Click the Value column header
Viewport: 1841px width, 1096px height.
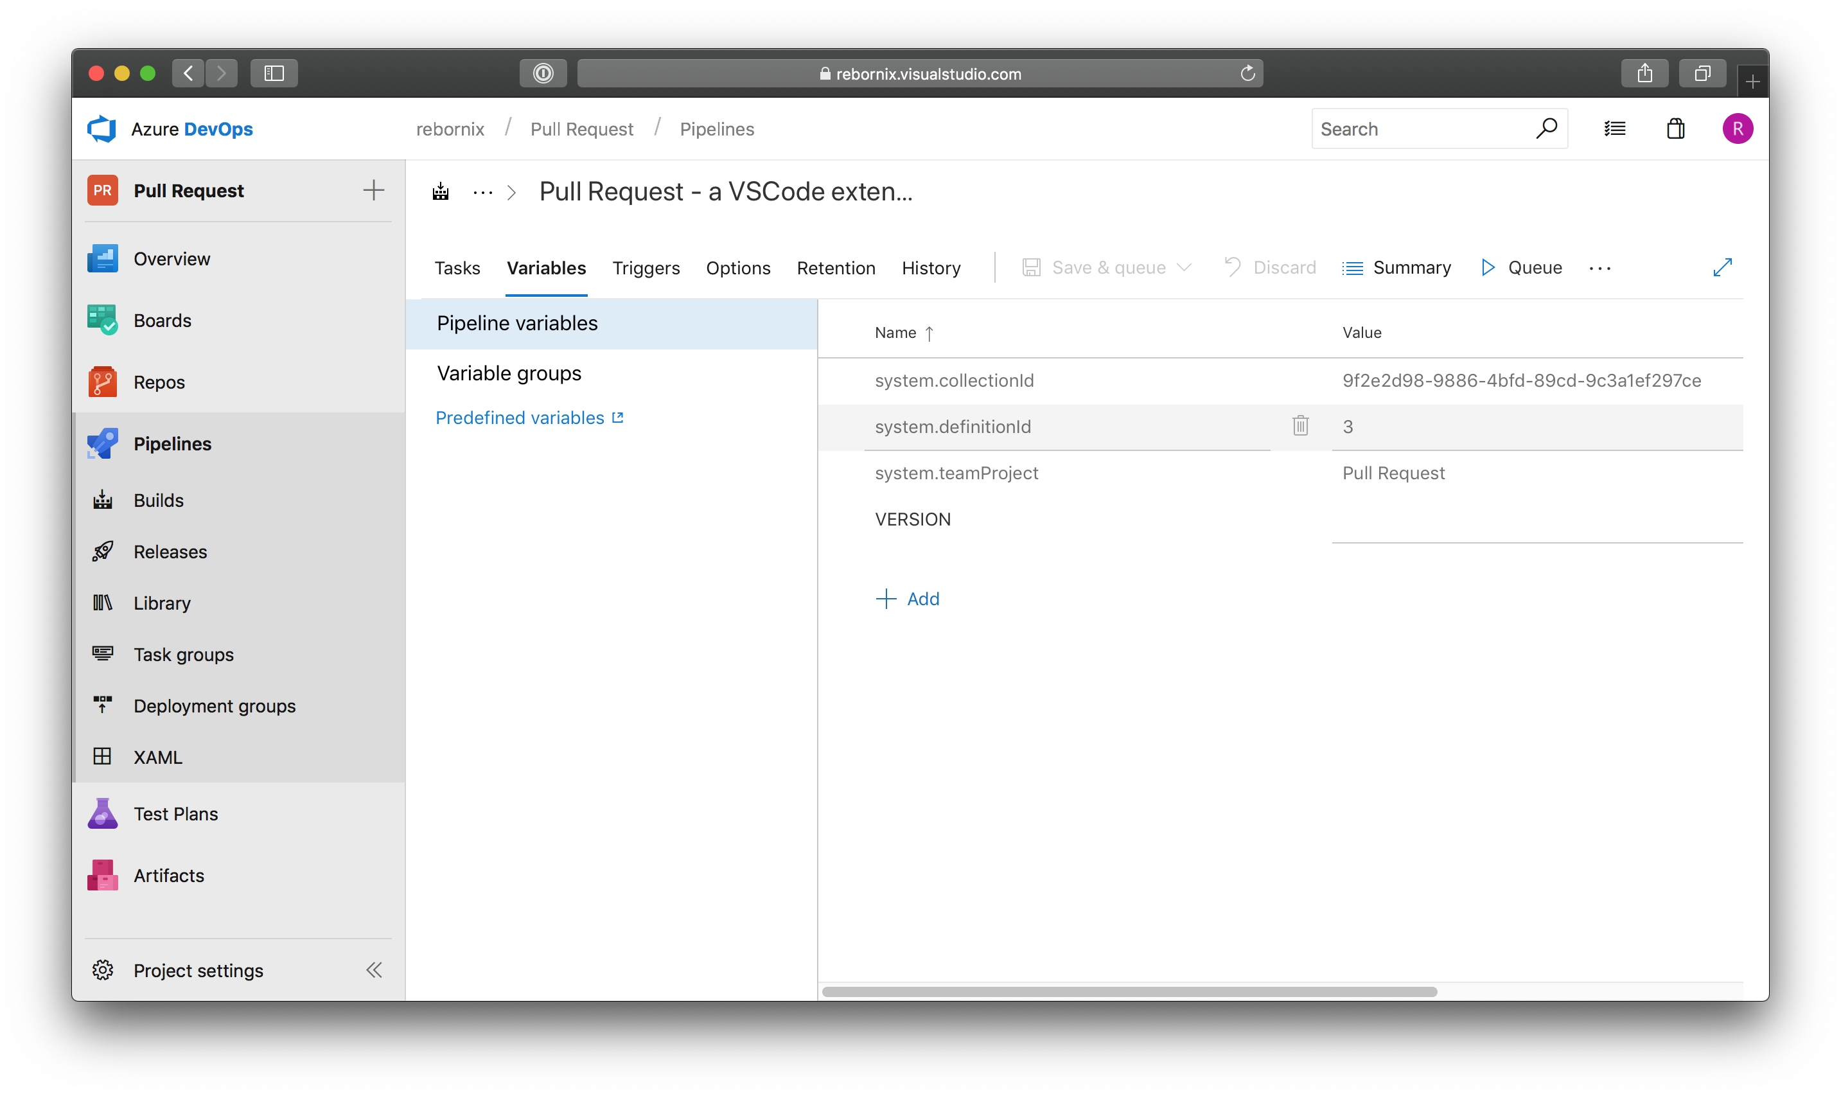(x=1362, y=332)
